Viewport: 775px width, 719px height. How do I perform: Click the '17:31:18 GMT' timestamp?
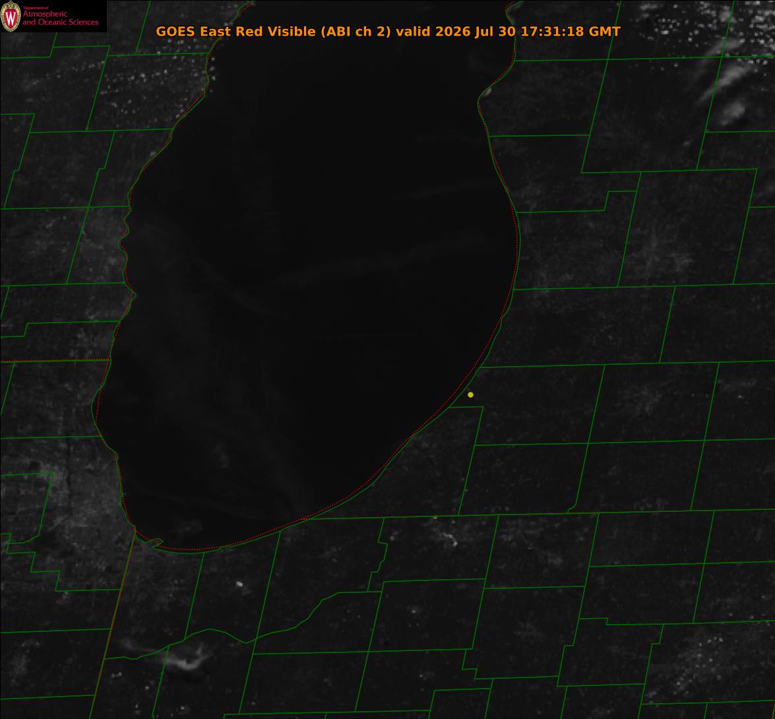click(571, 31)
